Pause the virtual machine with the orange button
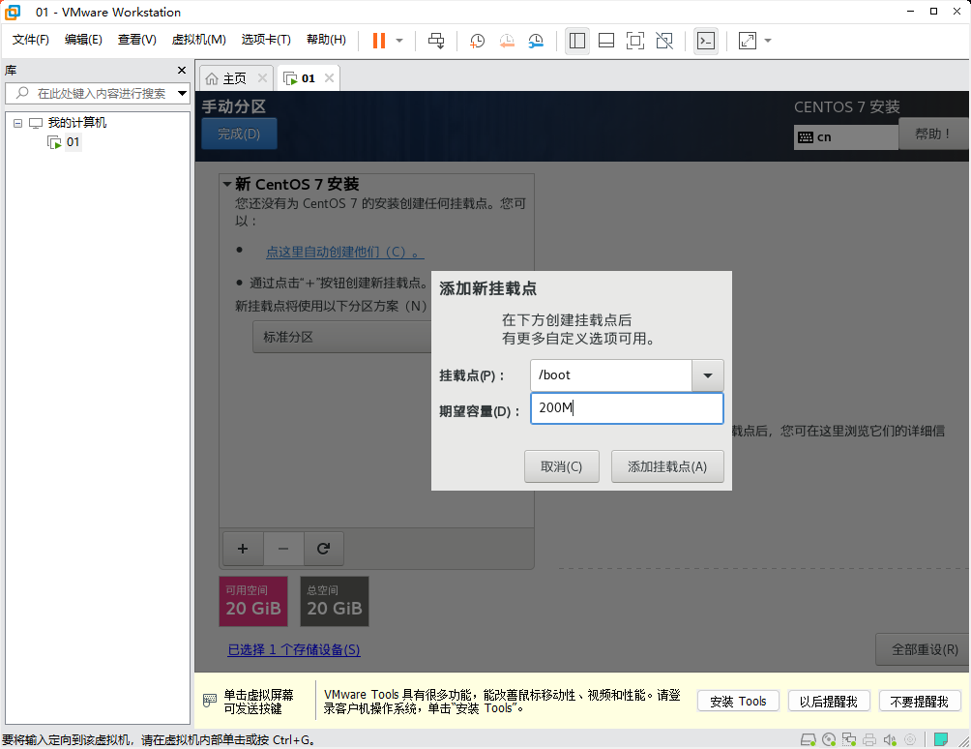The width and height of the screenshot is (971, 749). (378, 41)
